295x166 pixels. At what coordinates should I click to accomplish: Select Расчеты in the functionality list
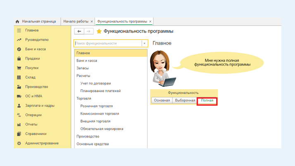pos(111,76)
